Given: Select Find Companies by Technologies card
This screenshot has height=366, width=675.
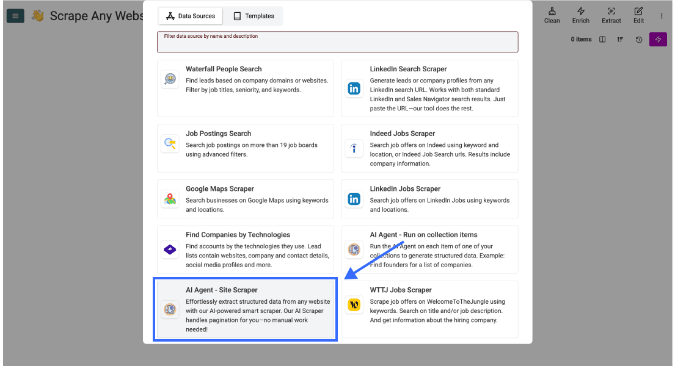Looking at the screenshot, I should (246, 249).
